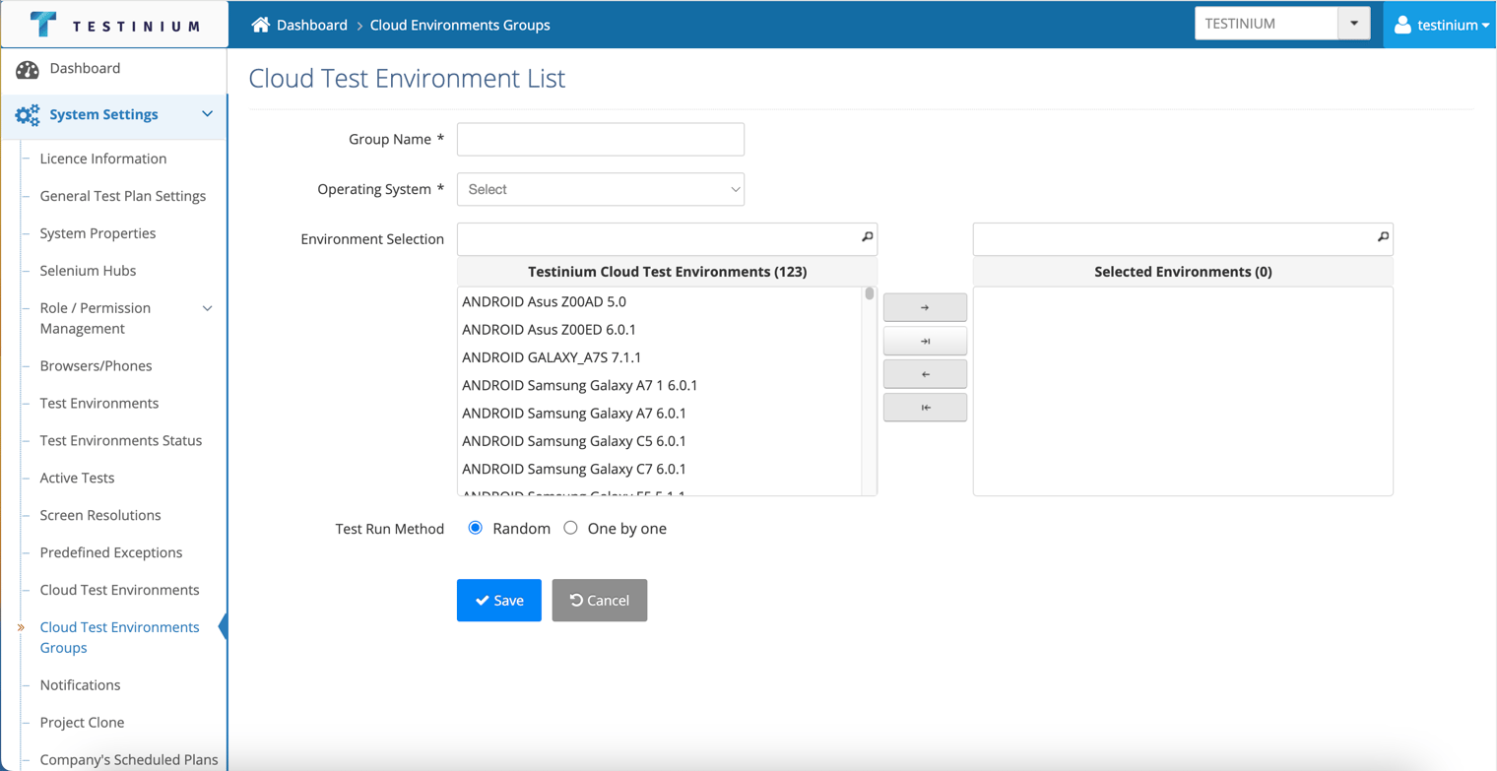Select the One by one run method
The width and height of the screenshot is (1497, 771).
tap(571, 528)
